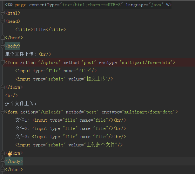Click fold marker beside closing </head> tag

[3, 38]
